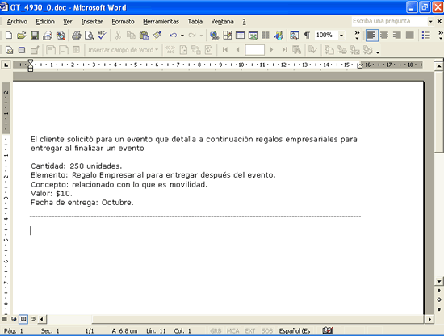Open the Herramientas menu

tap(161, 22)
